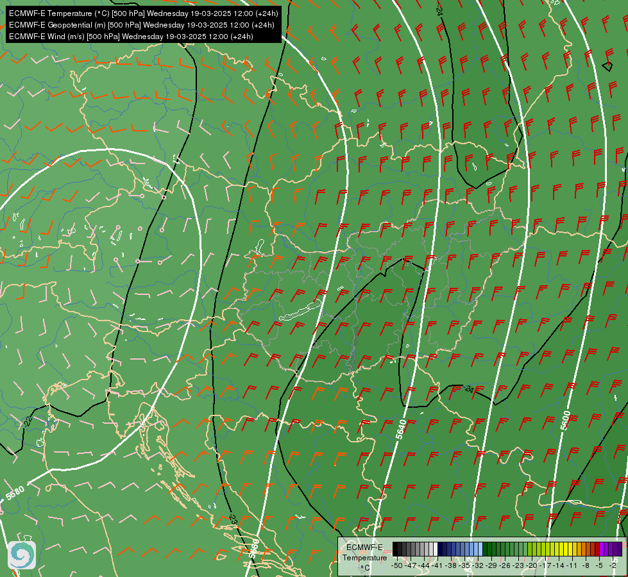Click the -26 legend tick value
The height and width of the screenshot is (577, 628).
[505, 565]
